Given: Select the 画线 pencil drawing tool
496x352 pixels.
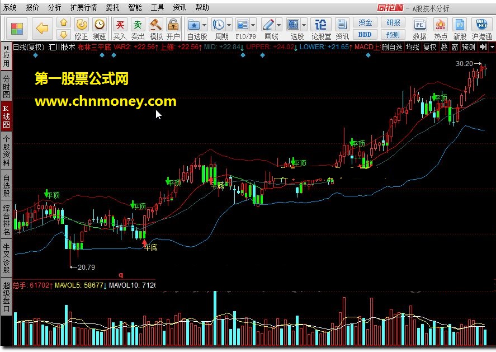Looking at the screenshot, I should pyautogui.click(x=268, y=25).
